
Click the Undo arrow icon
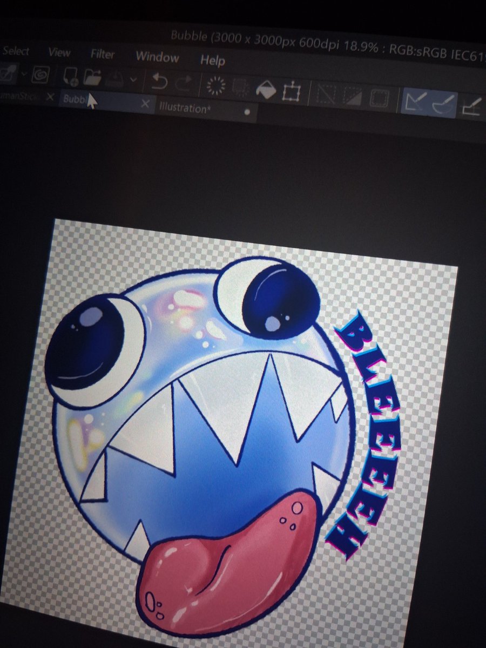click(x=159, y=81)
